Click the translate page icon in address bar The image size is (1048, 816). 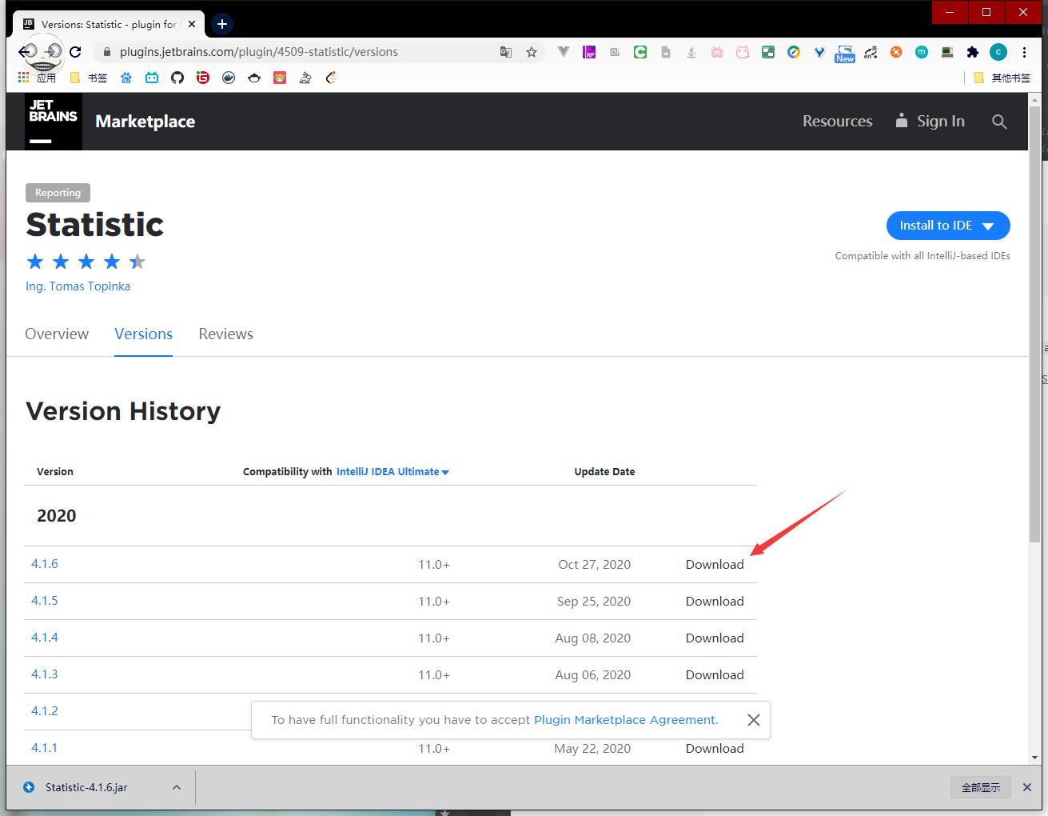click(506, 52)
